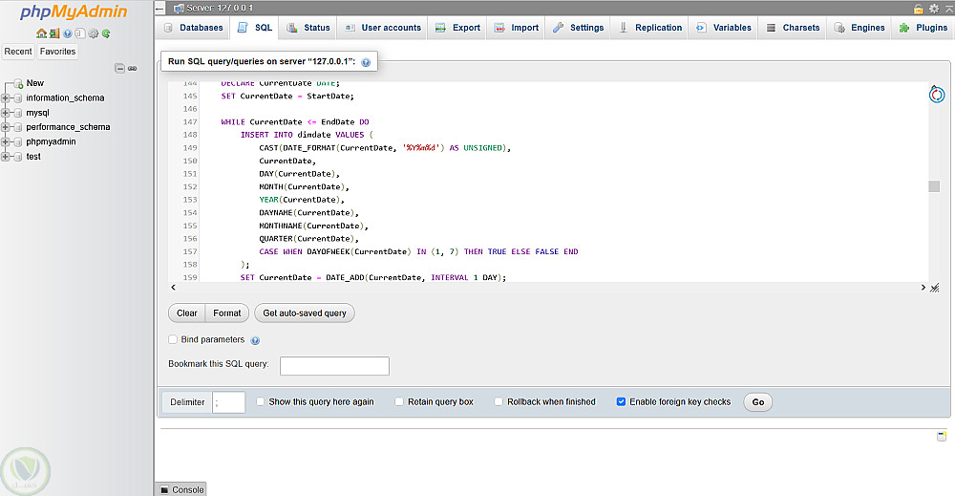Enable the Bind parameters checkbox
This screenshot has width=955, height=496.
point(173,339)
